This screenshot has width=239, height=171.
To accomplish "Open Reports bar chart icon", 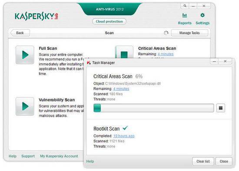I will click(185, 15).
